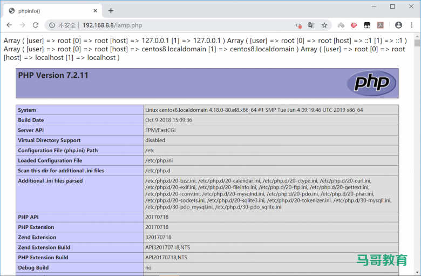
Task: Click the Zend Extension Build value API320170718,NTS
Action: click(167, 247)
